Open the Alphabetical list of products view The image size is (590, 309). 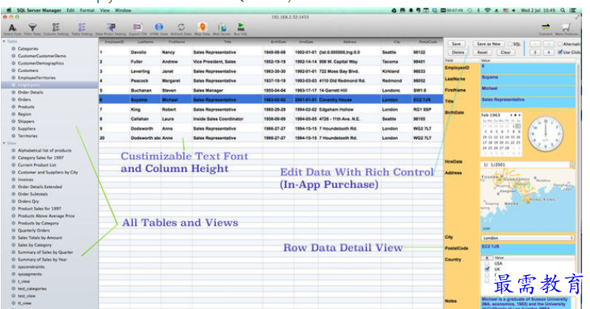coord(44,150)
